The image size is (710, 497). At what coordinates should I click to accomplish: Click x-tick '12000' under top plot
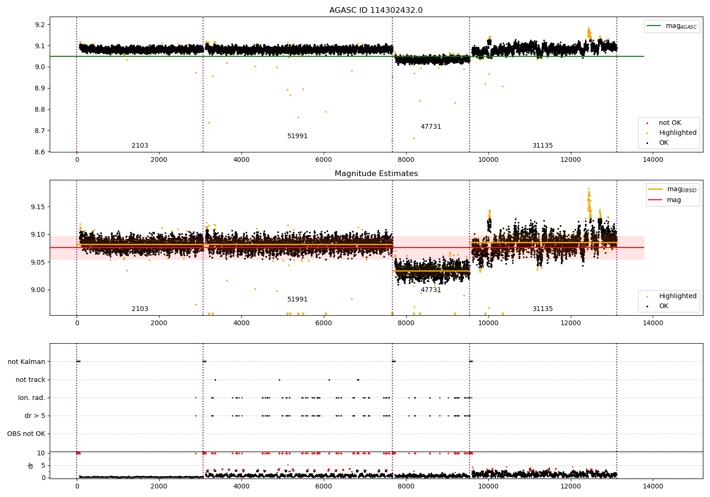pos(570,160)
